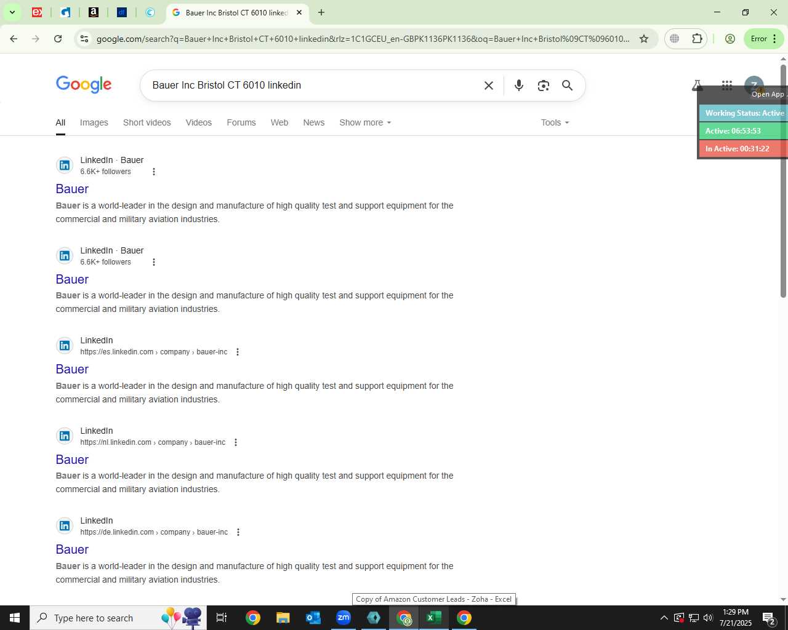The width and height of the screenshot is (788, 630).
Task: Open Google Labs flask icon
Action: click(x=698, y=86)
